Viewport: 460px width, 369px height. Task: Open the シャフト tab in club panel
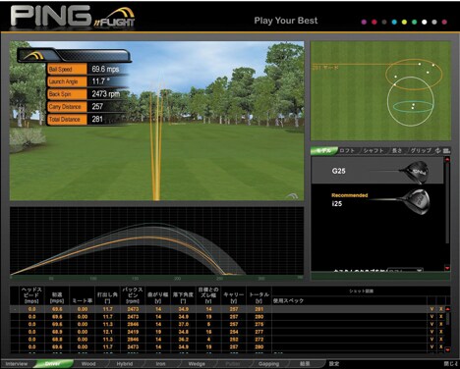click(x=374, y=150)
